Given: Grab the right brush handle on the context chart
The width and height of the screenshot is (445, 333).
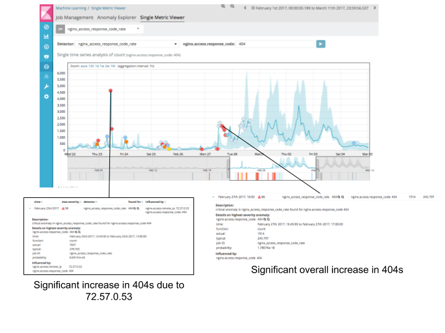Looking at the screenshot, I should (x=317, y=169).
